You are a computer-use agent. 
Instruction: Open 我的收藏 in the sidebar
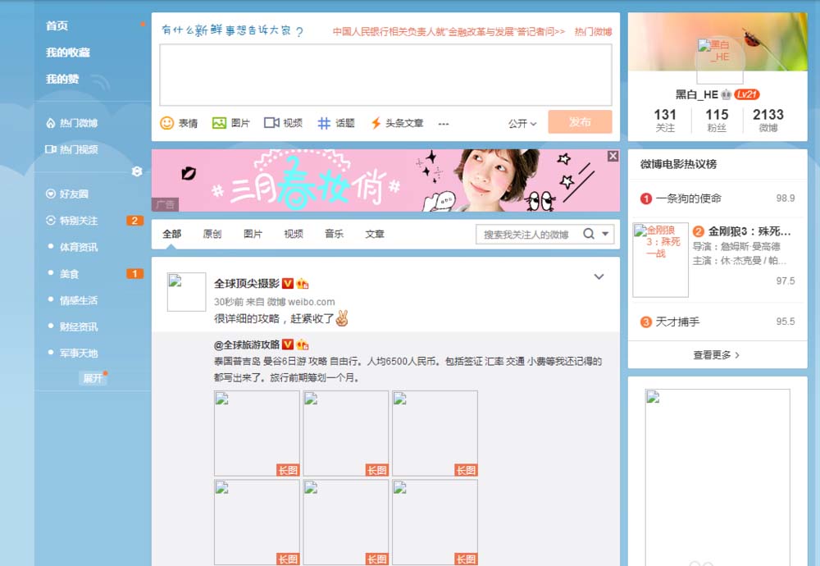tap(68, 52)
